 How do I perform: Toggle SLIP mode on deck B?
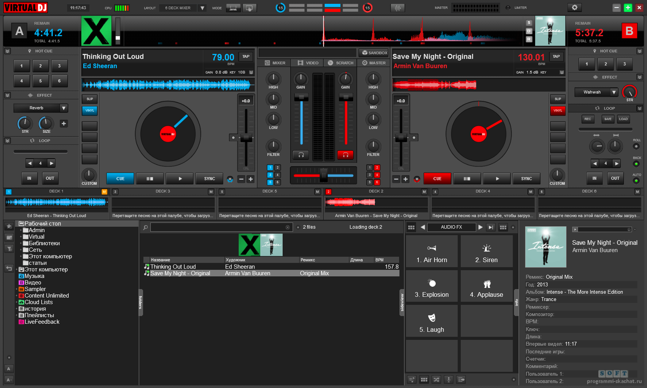558,99
